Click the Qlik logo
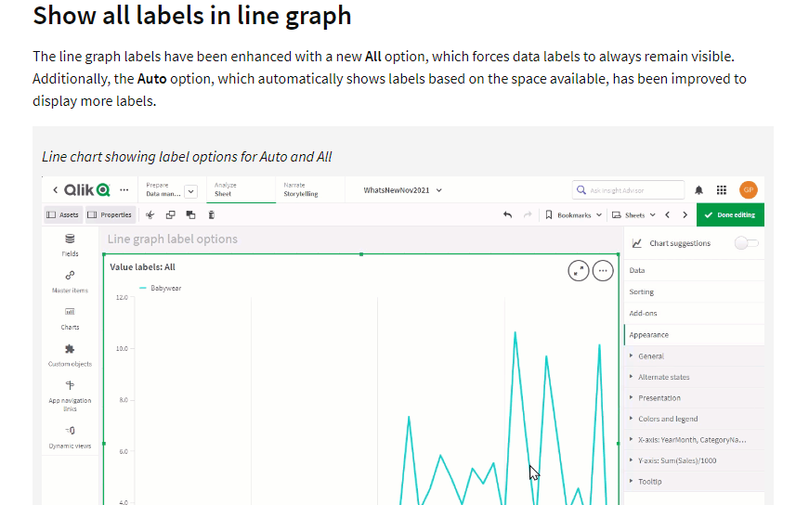The height and width of the screenshot is (505, 809). click(87, 189)
